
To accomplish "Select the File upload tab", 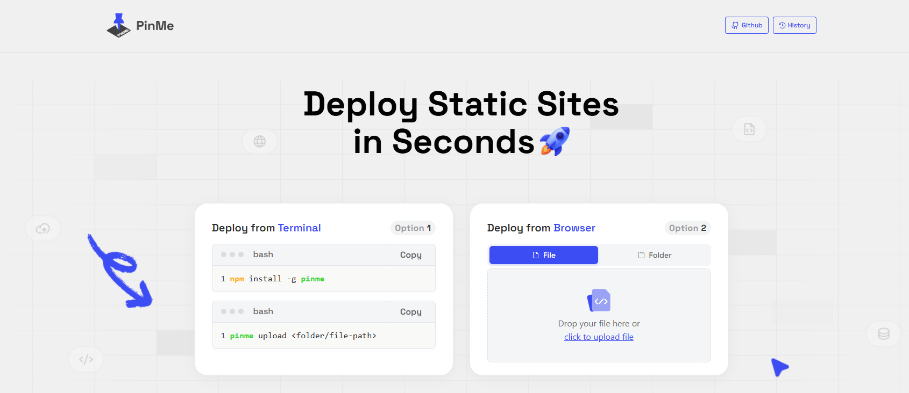I will pos(544,255).
